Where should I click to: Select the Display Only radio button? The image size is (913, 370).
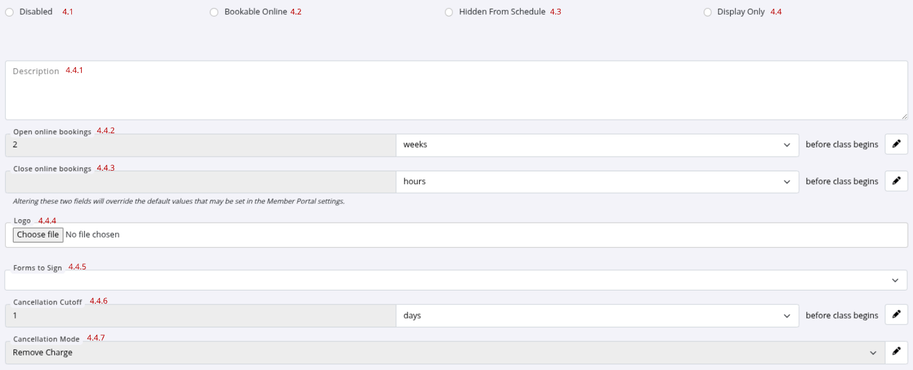(708, 12)
